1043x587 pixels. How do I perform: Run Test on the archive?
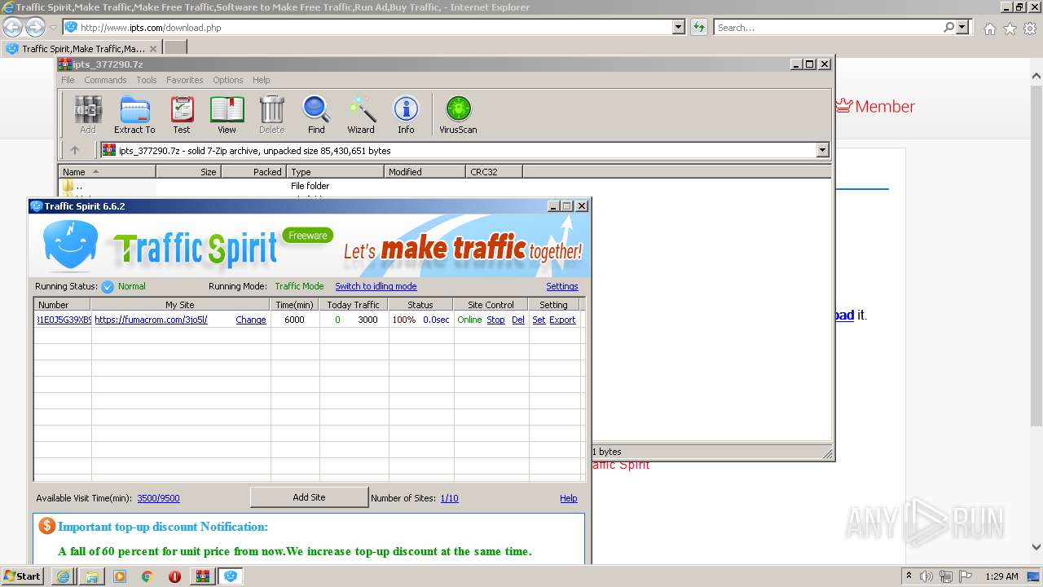tap(182, 115)
